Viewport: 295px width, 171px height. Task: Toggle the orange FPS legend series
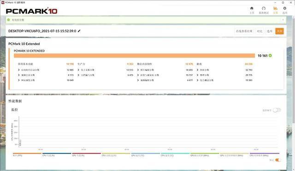[27, 154]
